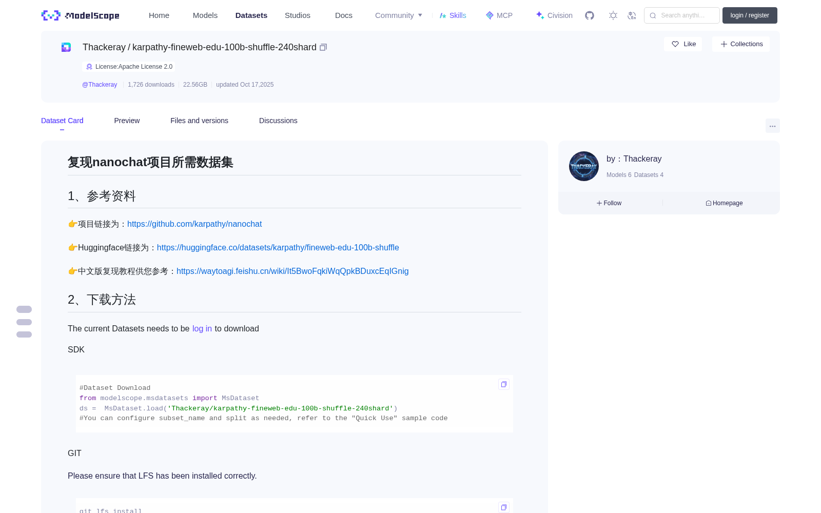
Task: Click the login / register button
Action: (x=750, y=15)
